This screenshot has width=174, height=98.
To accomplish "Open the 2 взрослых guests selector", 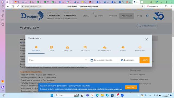I will 129,60.
